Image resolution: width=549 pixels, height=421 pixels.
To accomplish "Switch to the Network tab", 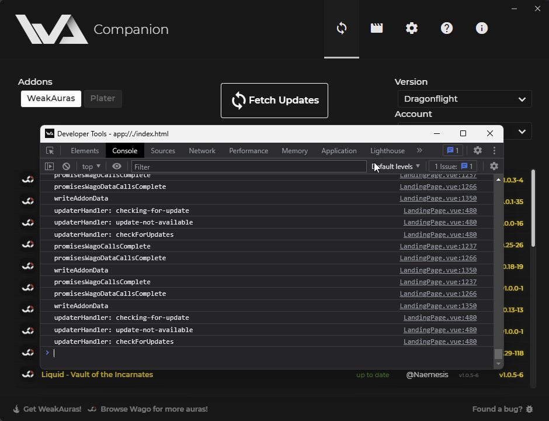I will pos(201,150).
